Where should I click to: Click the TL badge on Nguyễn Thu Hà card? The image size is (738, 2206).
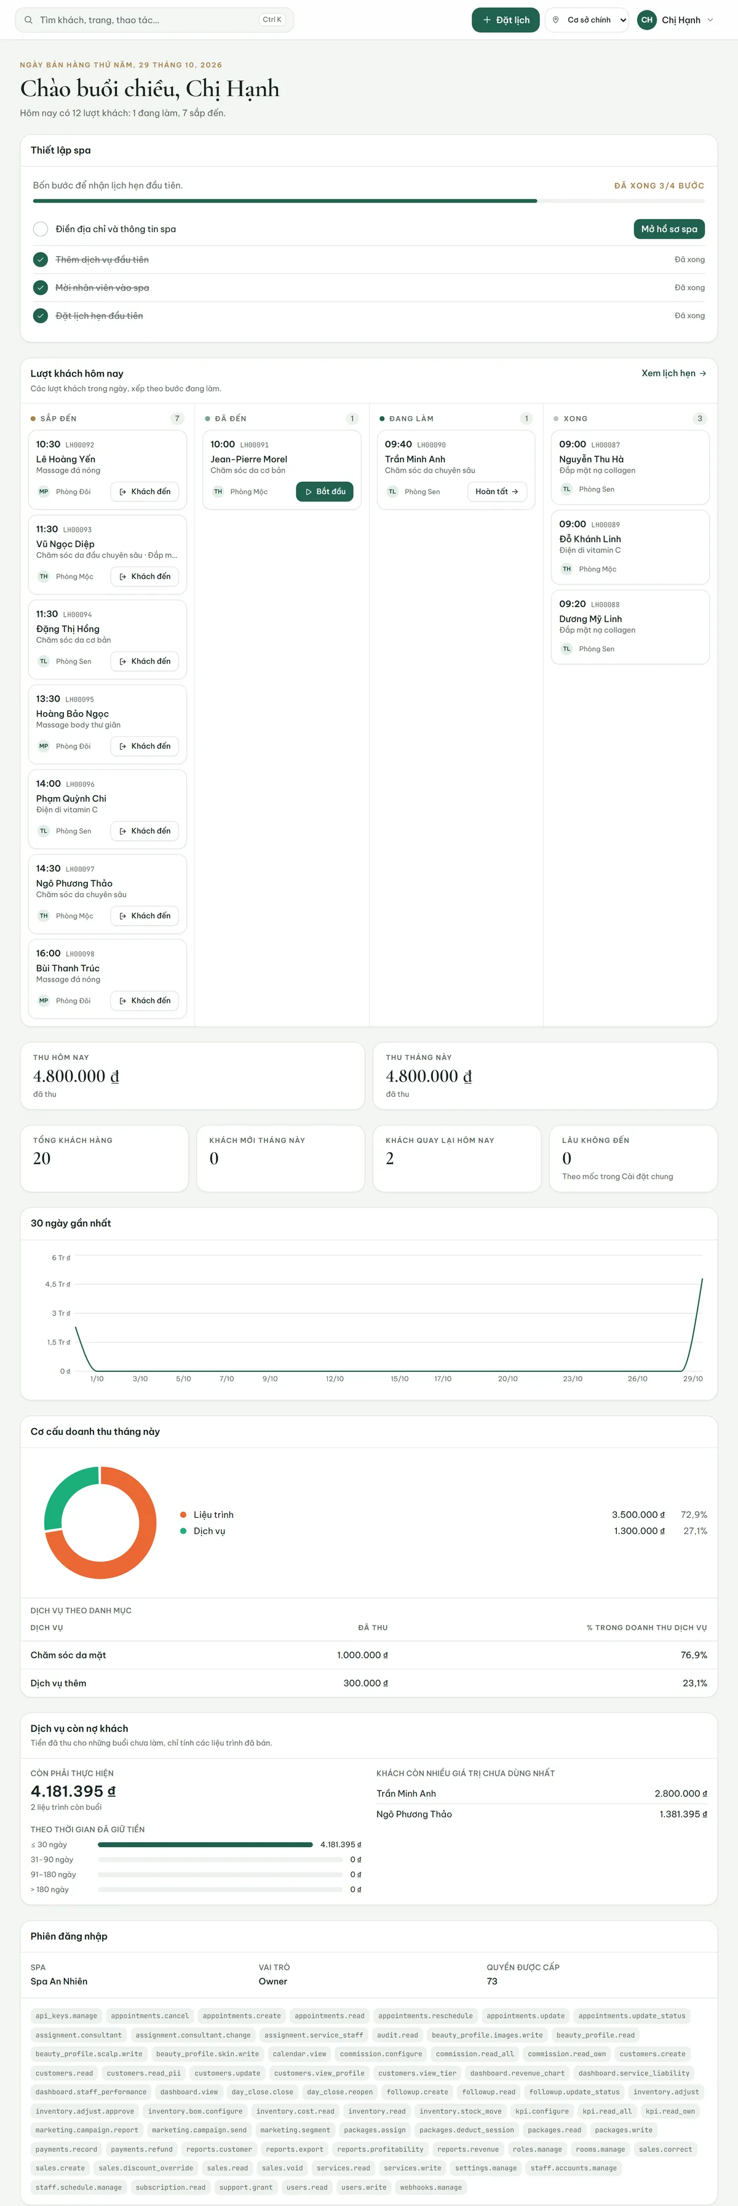[566, 489]
